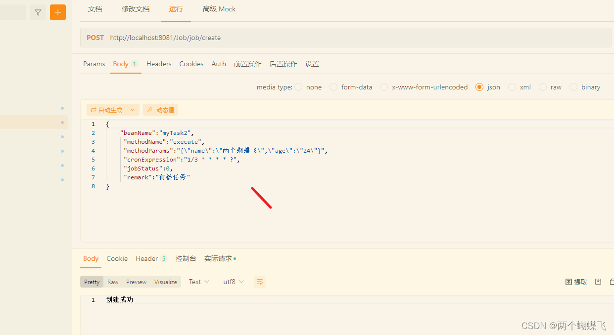
Task: Click the media type label
Action: [275, 87]
